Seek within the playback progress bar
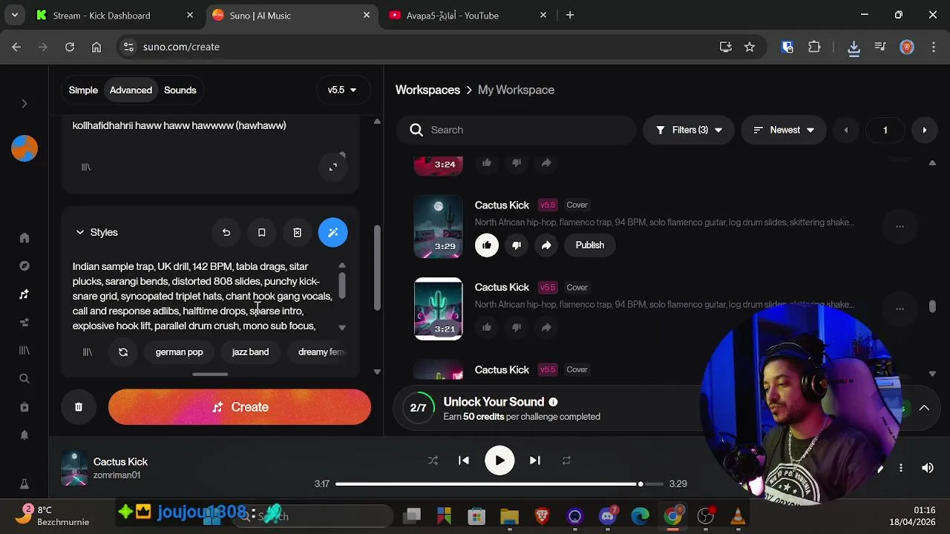Viewport: 950px width, 534px height. pos(499,484)
